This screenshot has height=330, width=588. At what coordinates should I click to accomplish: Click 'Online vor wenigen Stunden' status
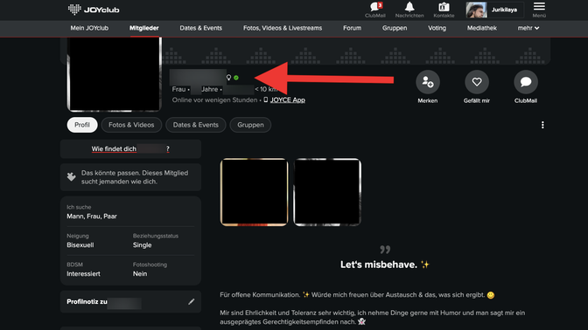[214, 100]
